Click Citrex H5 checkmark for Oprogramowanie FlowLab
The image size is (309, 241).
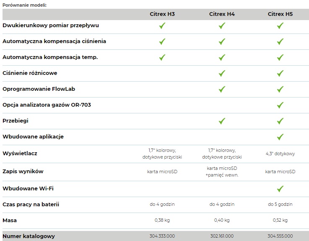pyautogui.click(x=280, y=89)
